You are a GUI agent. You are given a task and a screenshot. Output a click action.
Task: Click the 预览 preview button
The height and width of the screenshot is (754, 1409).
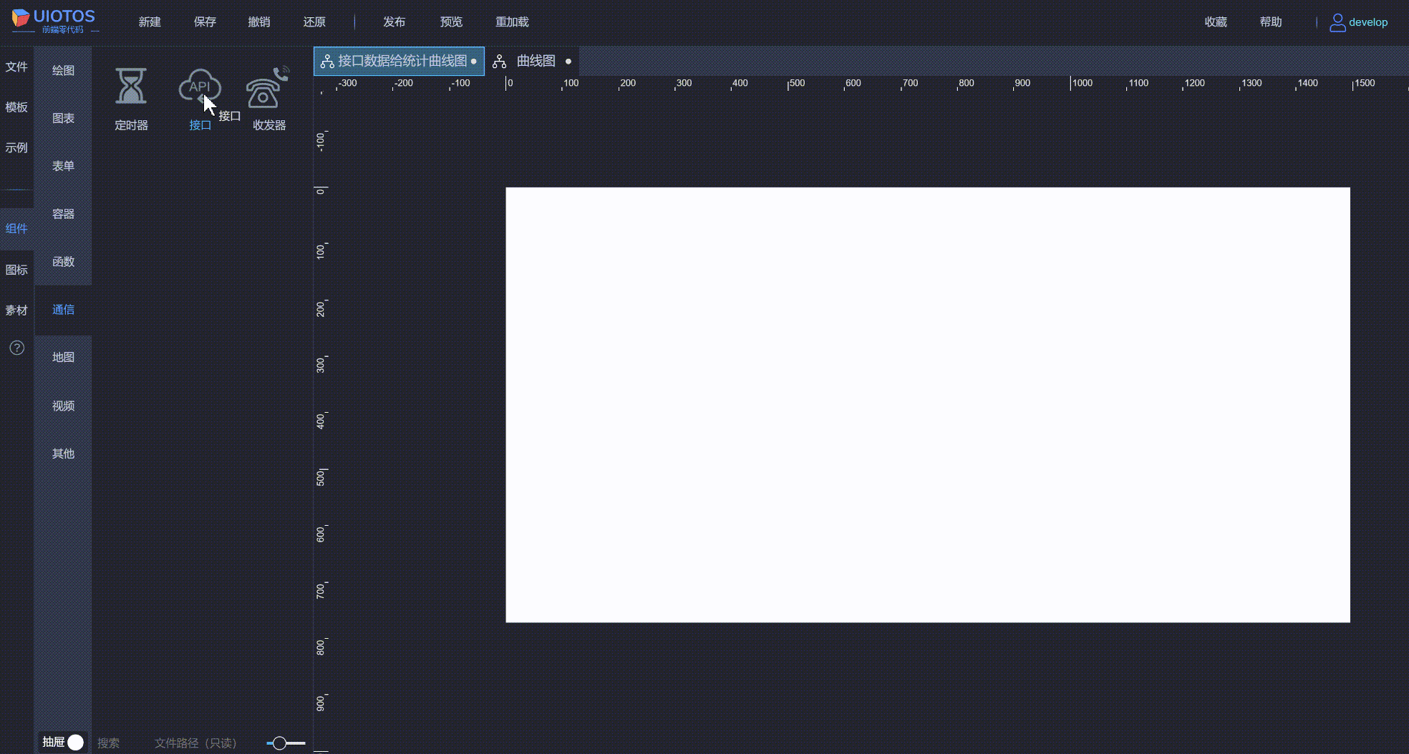tap(450, 21)
